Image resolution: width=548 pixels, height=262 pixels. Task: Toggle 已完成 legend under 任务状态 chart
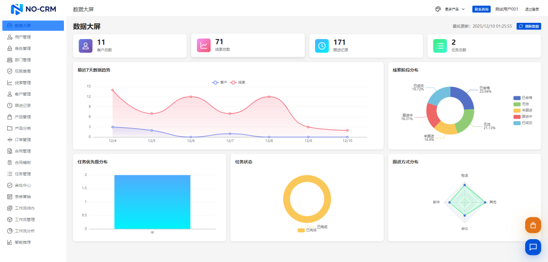307,230
